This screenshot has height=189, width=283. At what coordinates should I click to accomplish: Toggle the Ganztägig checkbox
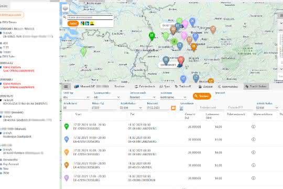pos(181,108)
